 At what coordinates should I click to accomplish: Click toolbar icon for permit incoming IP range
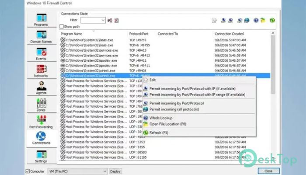pyautogui.click(x=230, y=20)
